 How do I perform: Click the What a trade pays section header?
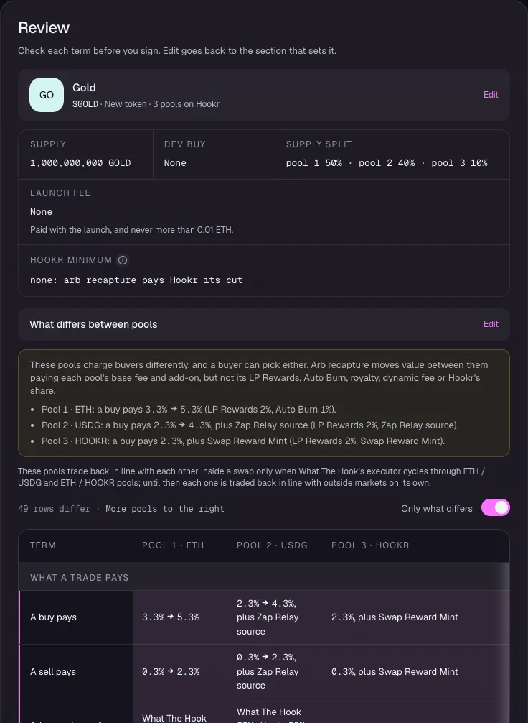(x=79, y=577)
